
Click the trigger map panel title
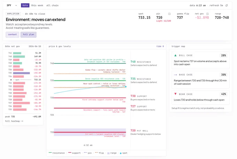point(178,46)
